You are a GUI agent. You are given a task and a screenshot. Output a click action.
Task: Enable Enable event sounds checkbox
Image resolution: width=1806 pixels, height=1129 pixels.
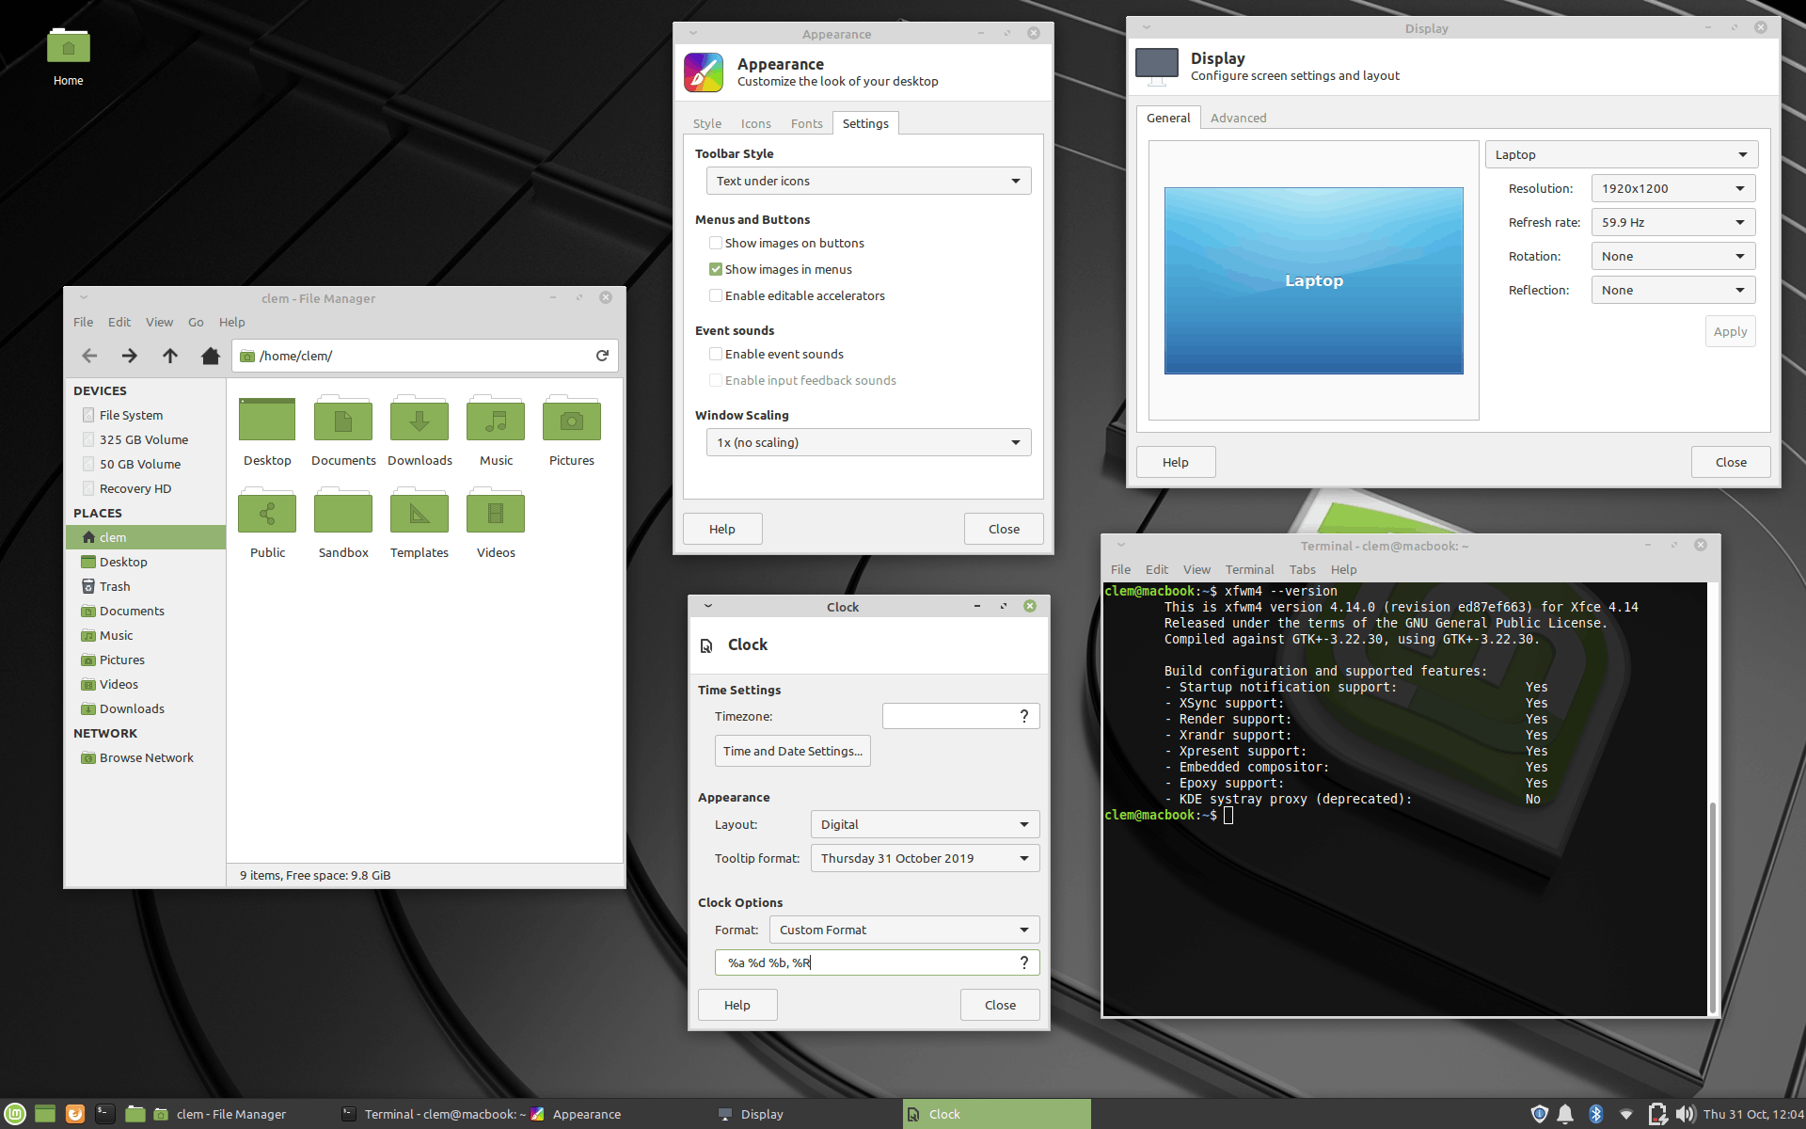coord(714,353)
